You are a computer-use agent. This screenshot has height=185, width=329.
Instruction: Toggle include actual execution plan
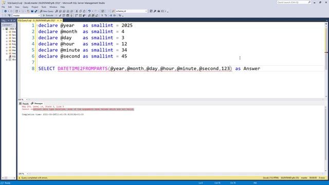pyautogui.click(x=77, y=15)
